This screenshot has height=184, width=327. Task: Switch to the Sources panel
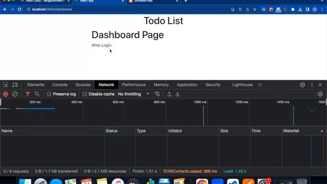pyautogui.click(x=83, y=85)
